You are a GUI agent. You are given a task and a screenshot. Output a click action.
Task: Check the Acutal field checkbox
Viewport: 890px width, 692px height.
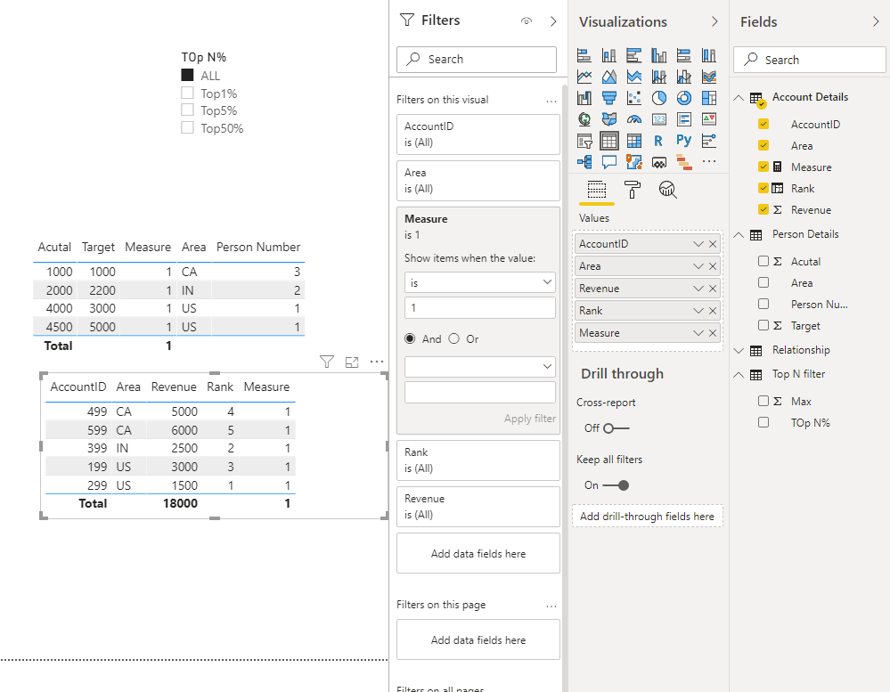click(763, 261)
